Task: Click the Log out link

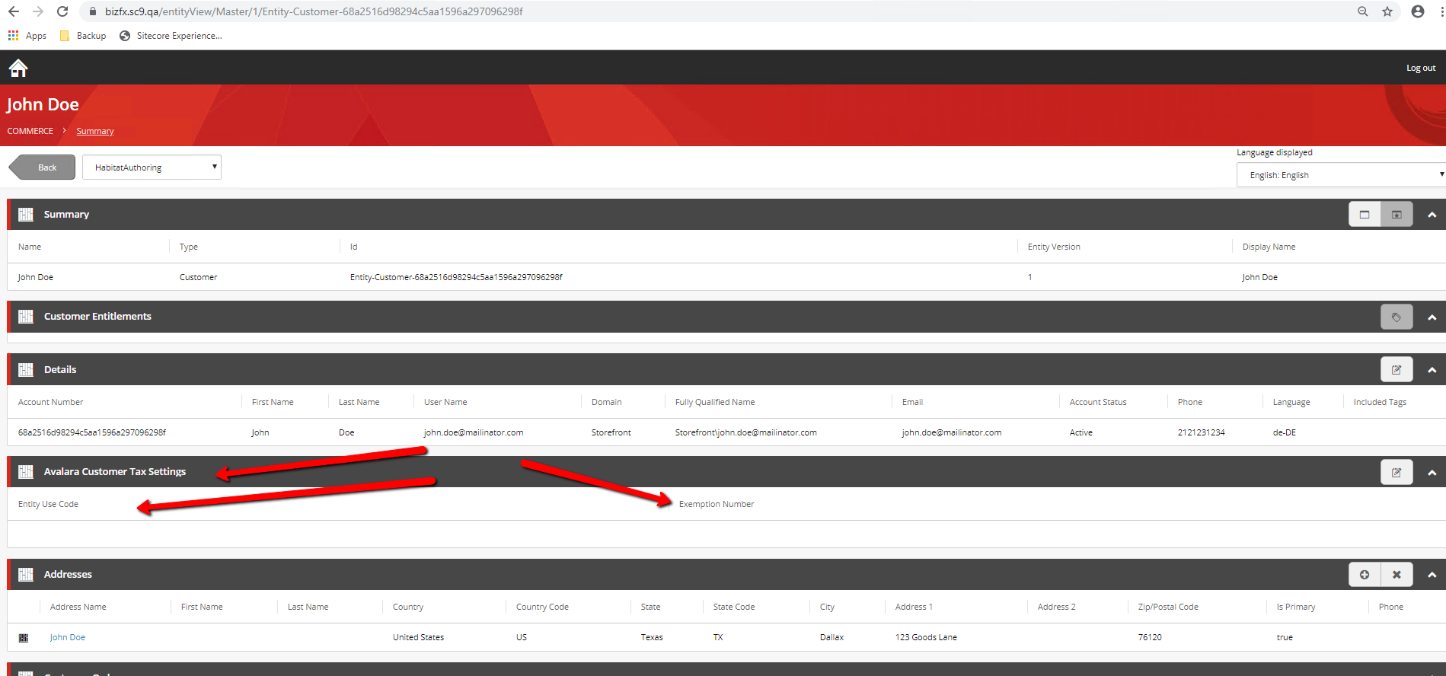Action: coord(1421,68)
